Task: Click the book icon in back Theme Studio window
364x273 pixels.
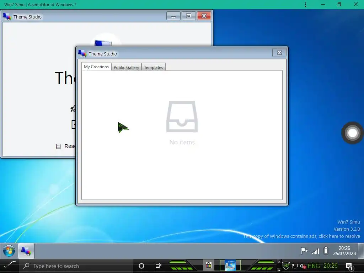Action: pyautogui.click(x=58, y=146)
